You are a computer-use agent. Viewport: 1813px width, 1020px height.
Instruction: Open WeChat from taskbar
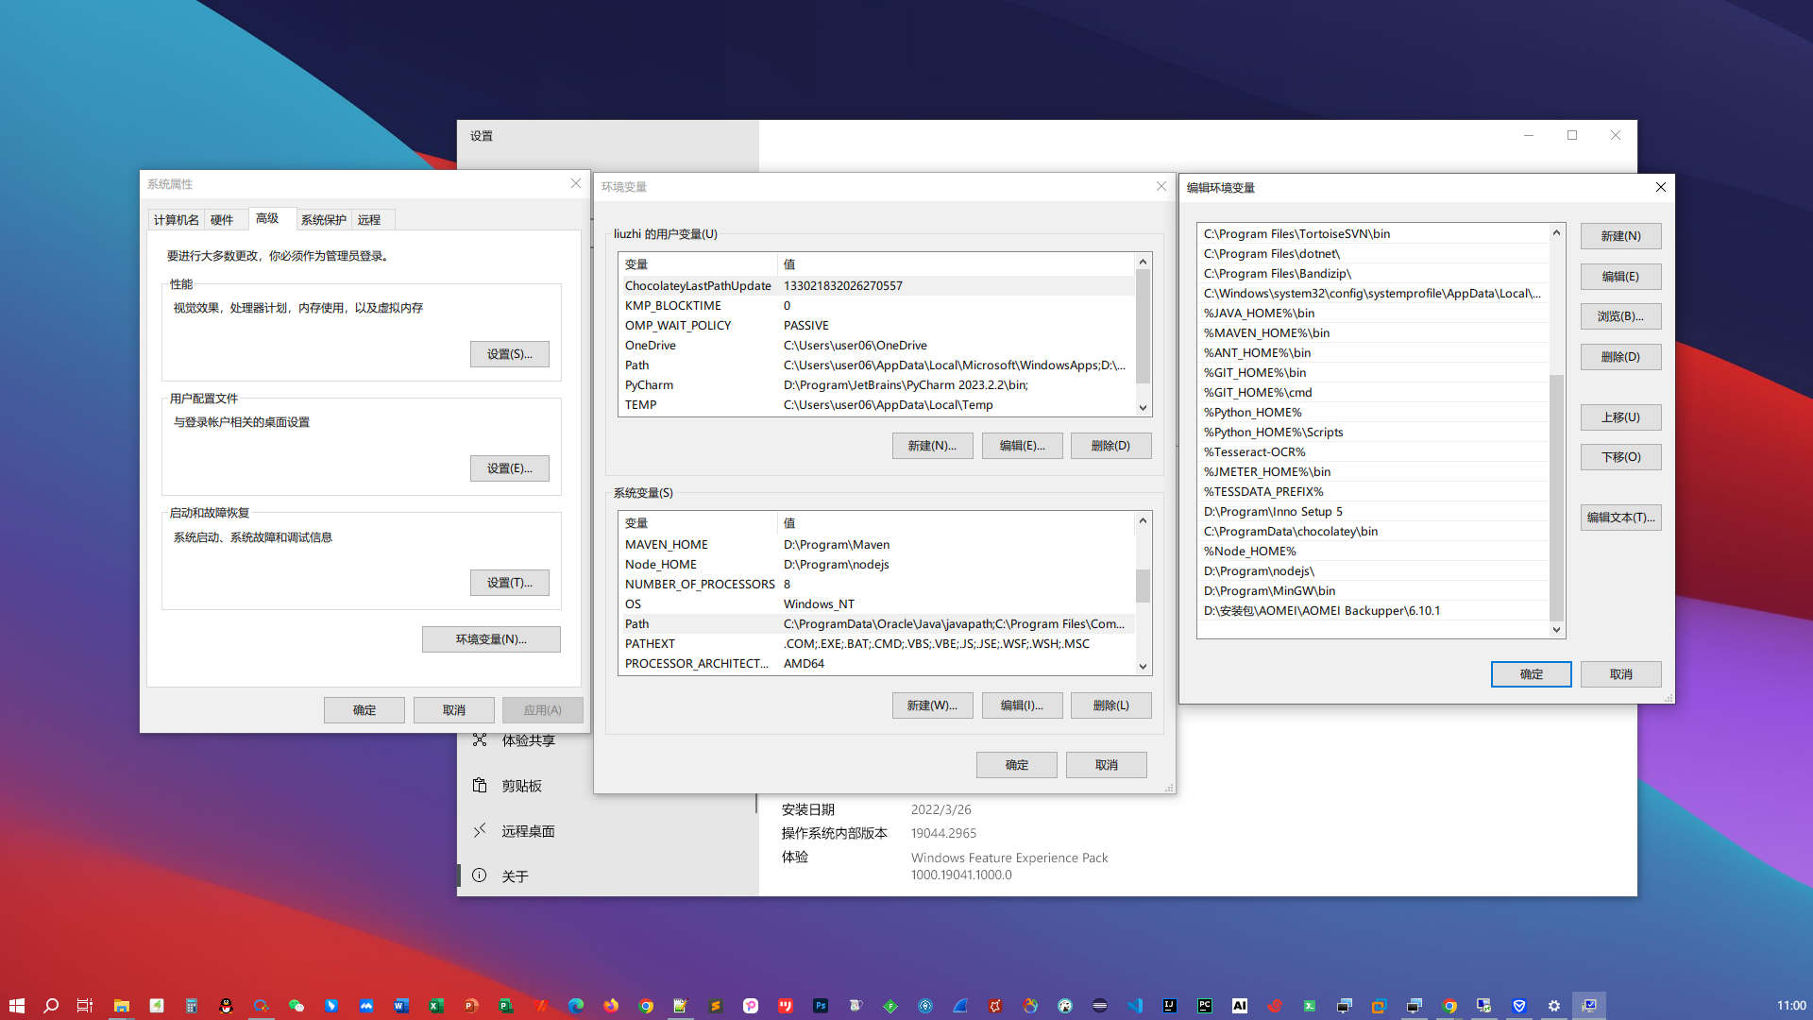[297, 1006]
